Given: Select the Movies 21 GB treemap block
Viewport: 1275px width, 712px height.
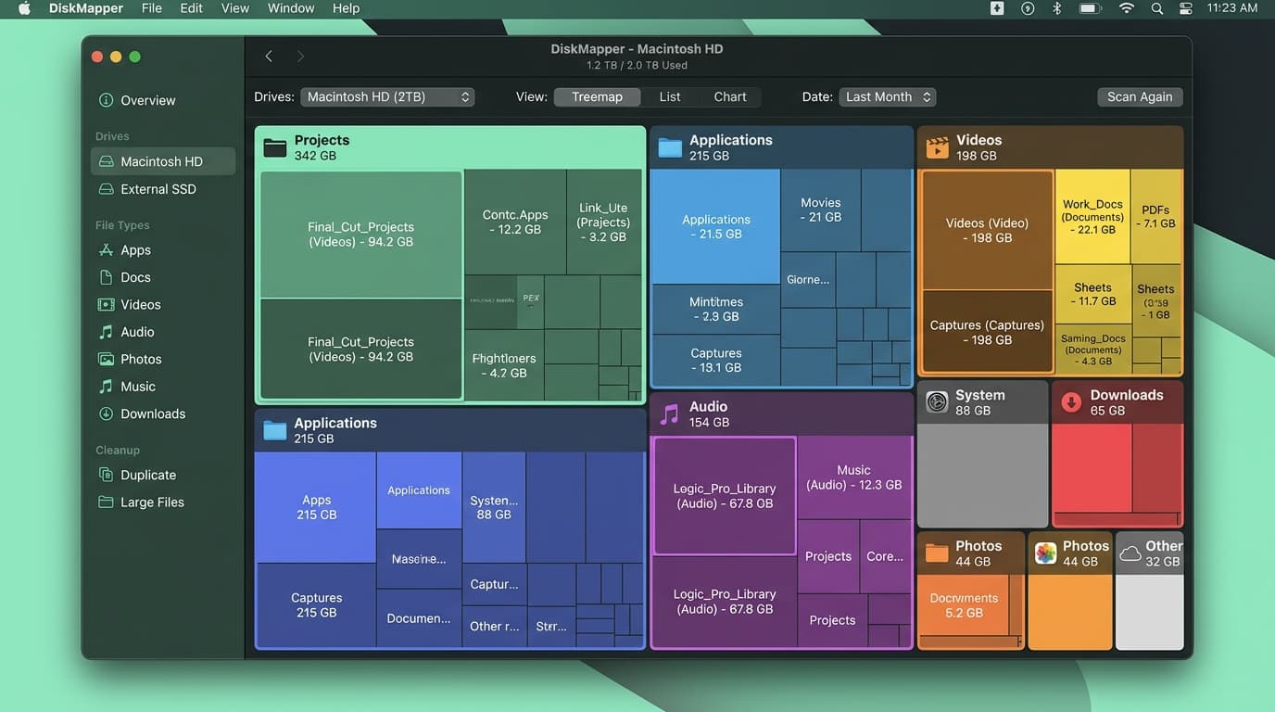Looking at the screenshot, I should tap(820, 210).
